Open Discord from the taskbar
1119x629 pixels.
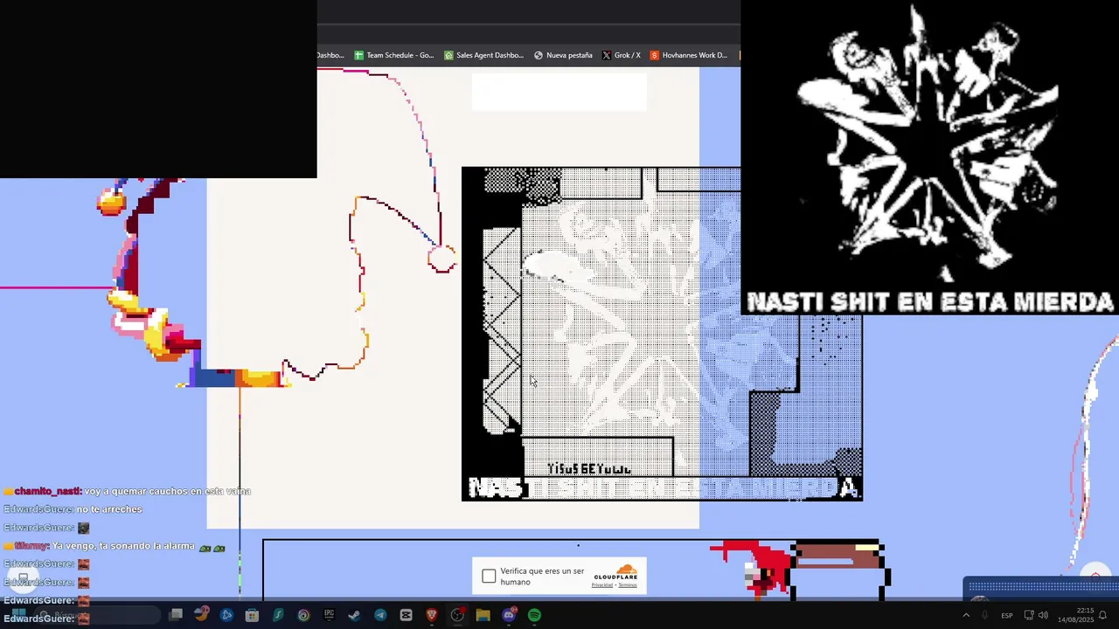pos(509,615)
